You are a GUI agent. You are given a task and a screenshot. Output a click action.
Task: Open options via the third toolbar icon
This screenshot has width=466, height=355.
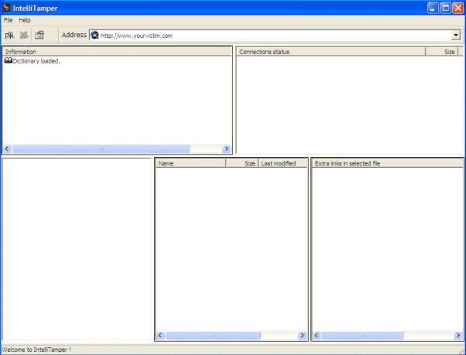[x=39, y=36]
